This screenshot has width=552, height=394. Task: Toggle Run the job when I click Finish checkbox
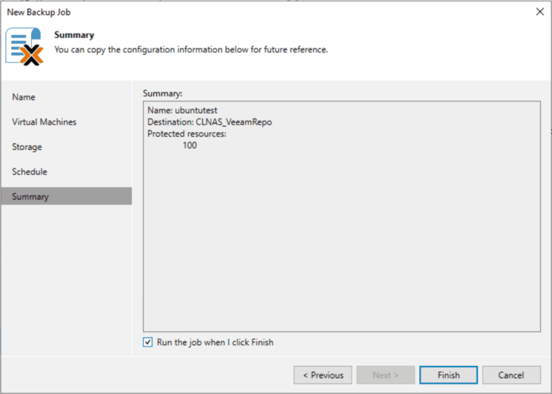(x=148, y=342)
